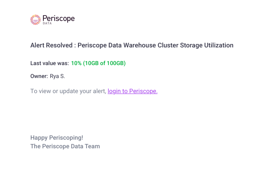Click the circular Periscope logo icon

click(36, 20)
